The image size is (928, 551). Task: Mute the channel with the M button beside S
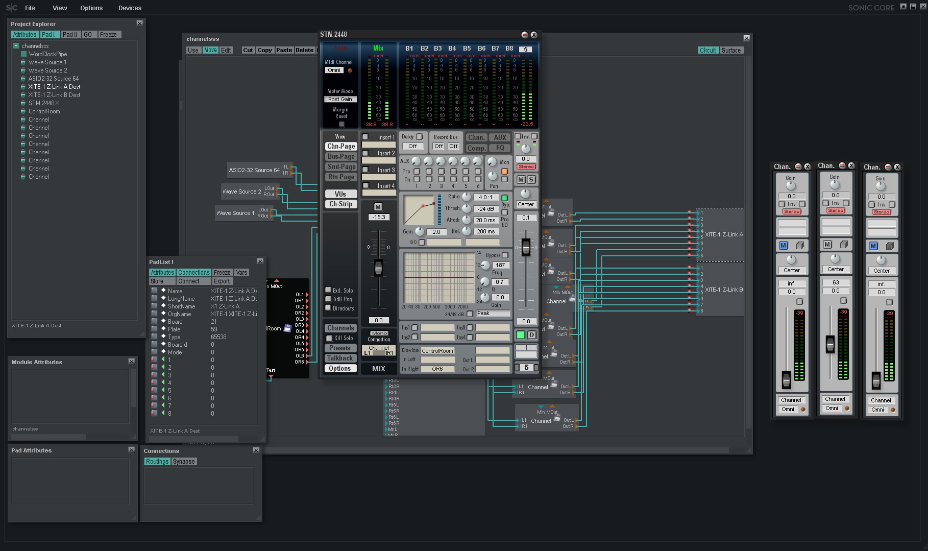click(521, 180)
